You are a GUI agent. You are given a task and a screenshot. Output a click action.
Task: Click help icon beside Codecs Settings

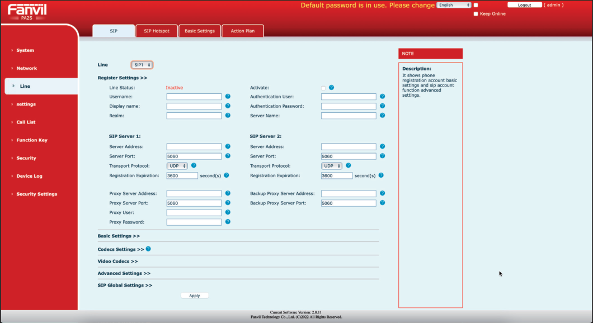point(148,249)
